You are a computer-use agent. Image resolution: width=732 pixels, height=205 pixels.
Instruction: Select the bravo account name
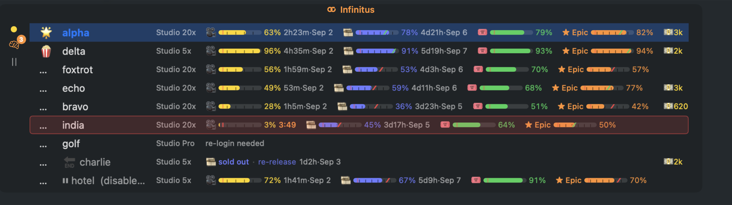tap(75, 107)
